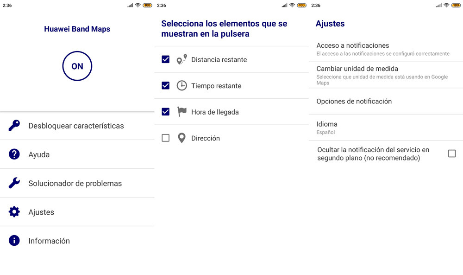Uncheck the Tiempo restante checkbox
Image resolution: width=463 pixels, height=275 pixels.
tap(165, 86)
